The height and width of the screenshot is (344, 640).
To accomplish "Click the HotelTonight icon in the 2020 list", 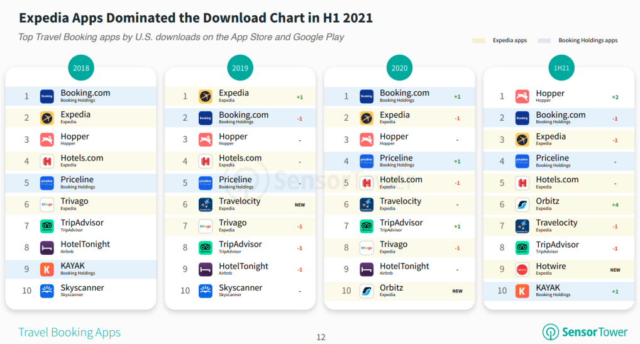I will 367,269.
